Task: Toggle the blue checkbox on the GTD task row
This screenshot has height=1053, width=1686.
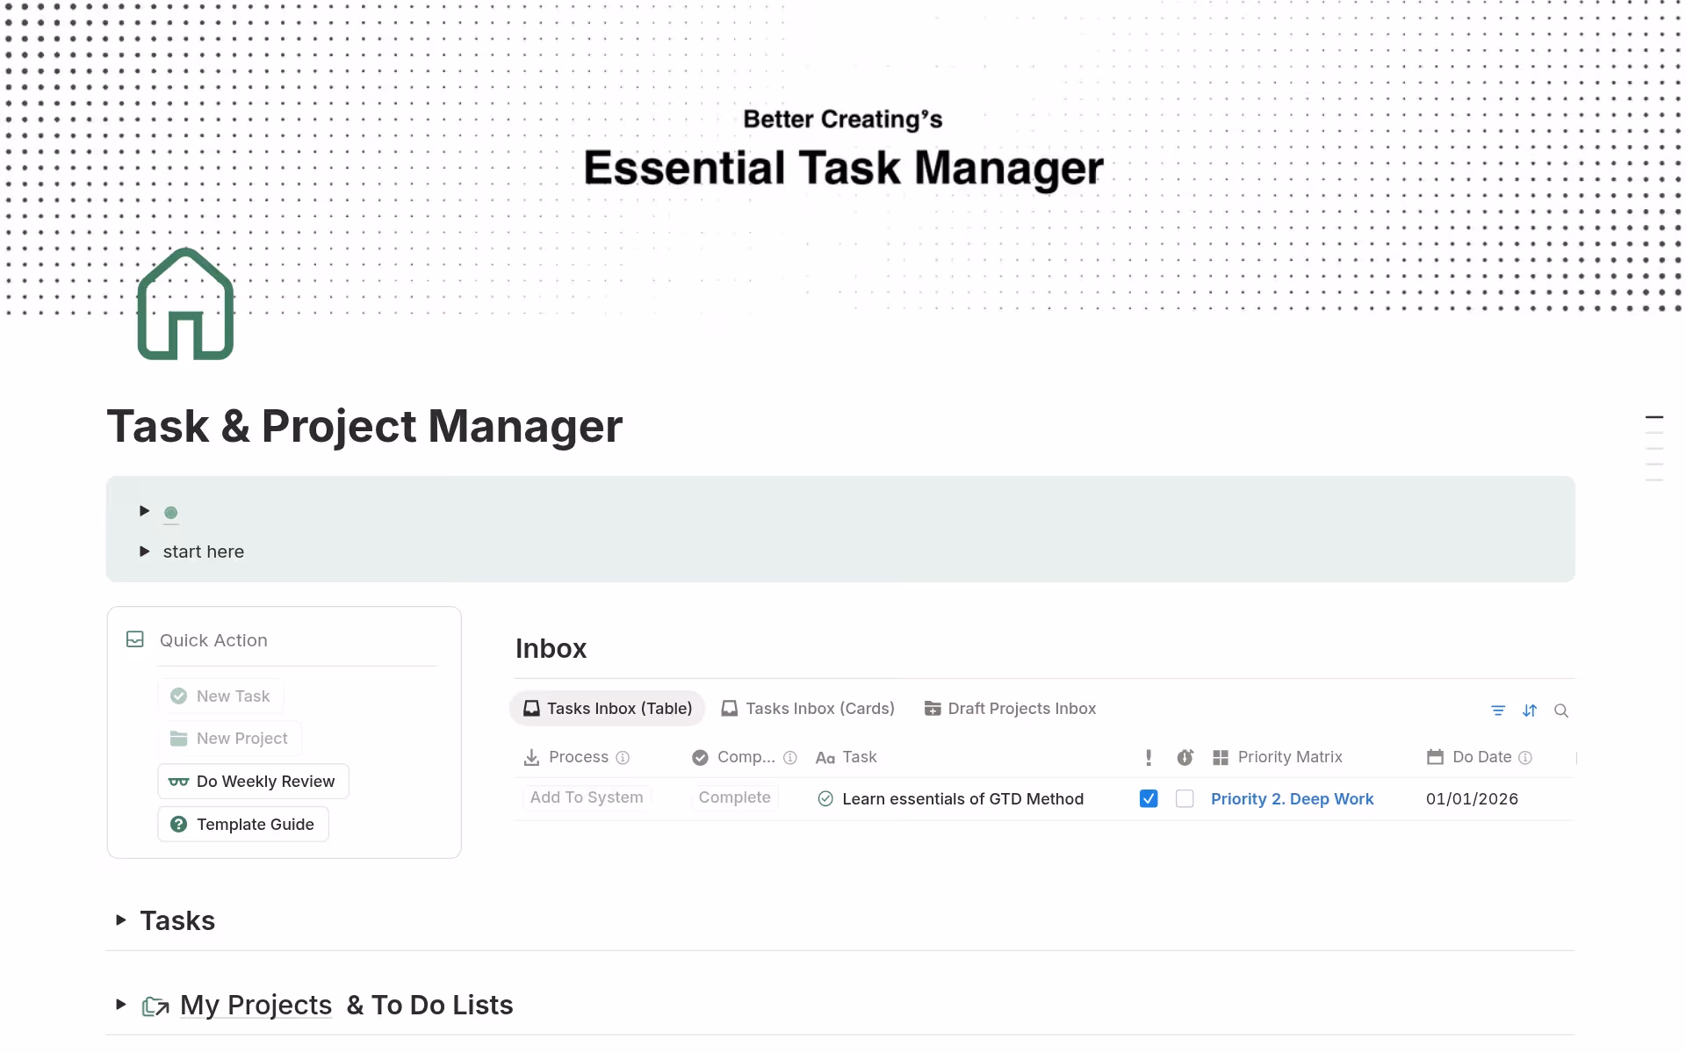Action: click(1148, 798)
